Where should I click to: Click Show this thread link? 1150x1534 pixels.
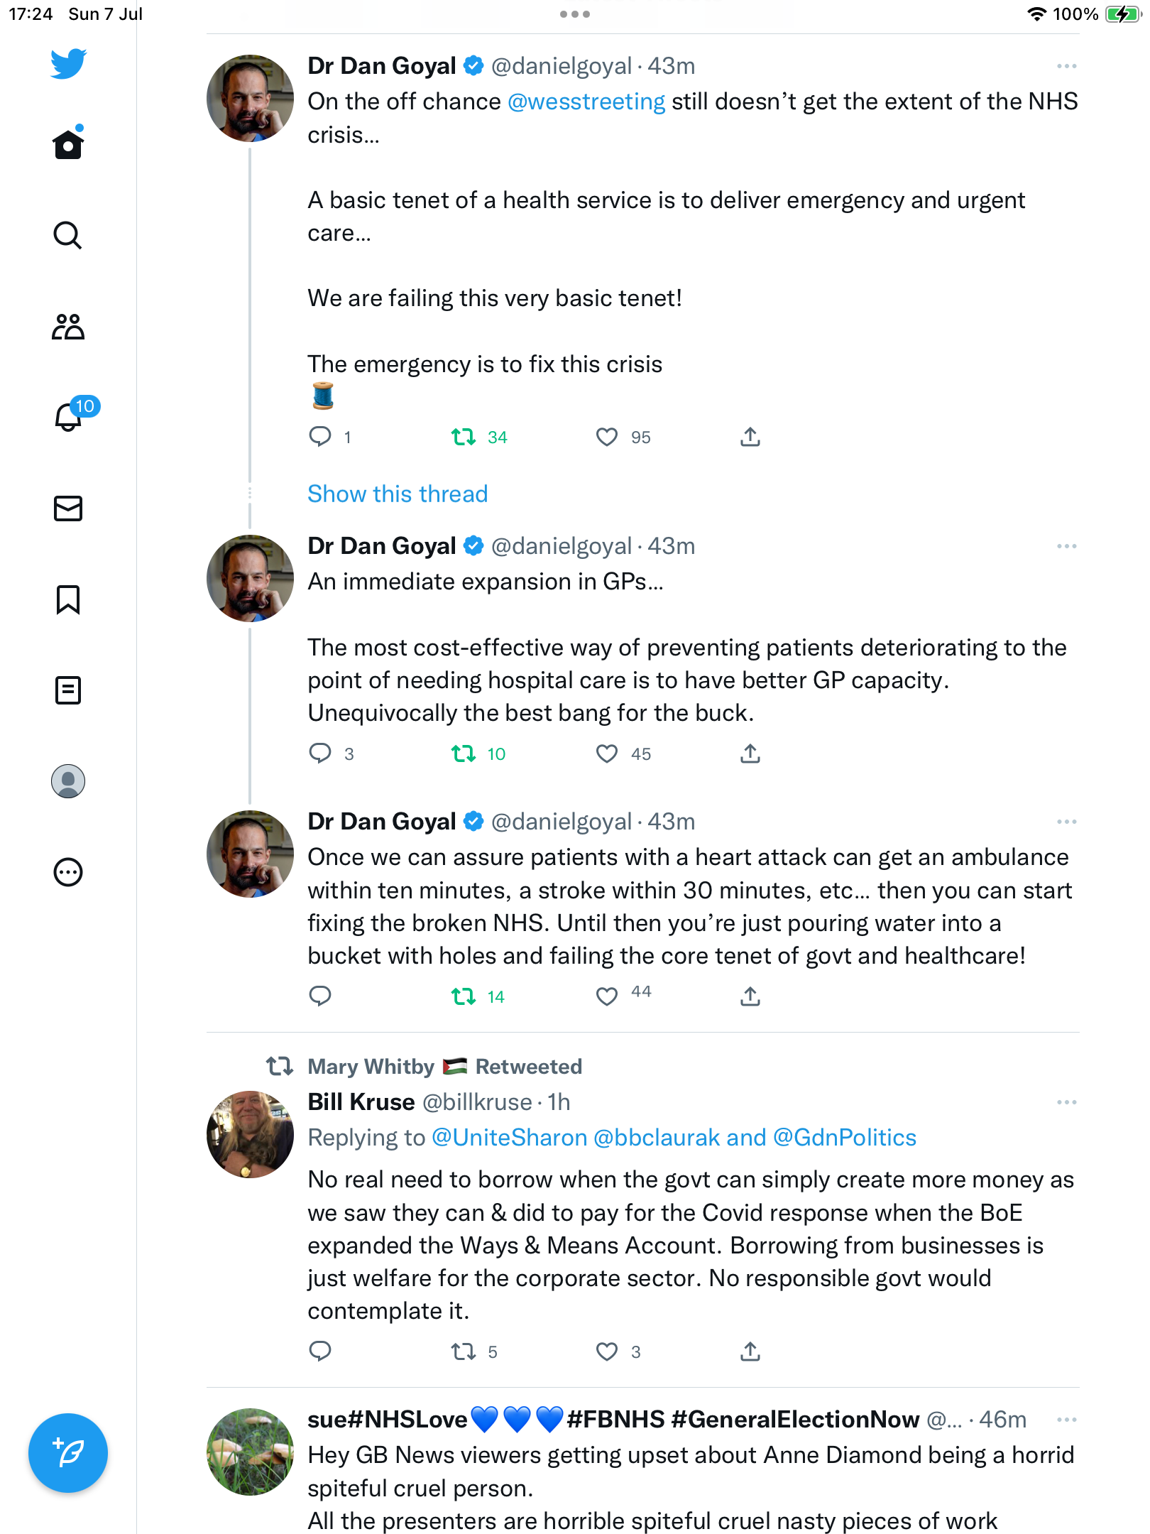398,494
